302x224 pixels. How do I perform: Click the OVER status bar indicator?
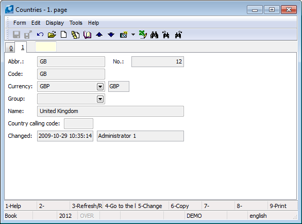89,216
